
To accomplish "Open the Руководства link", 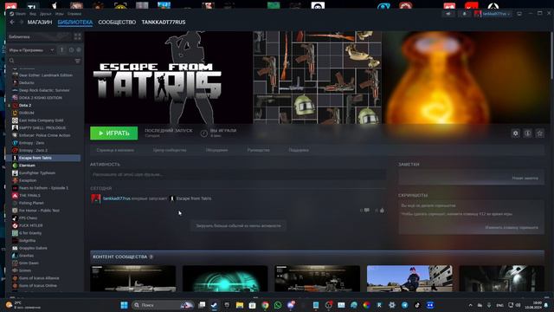I will click(258, 150).
